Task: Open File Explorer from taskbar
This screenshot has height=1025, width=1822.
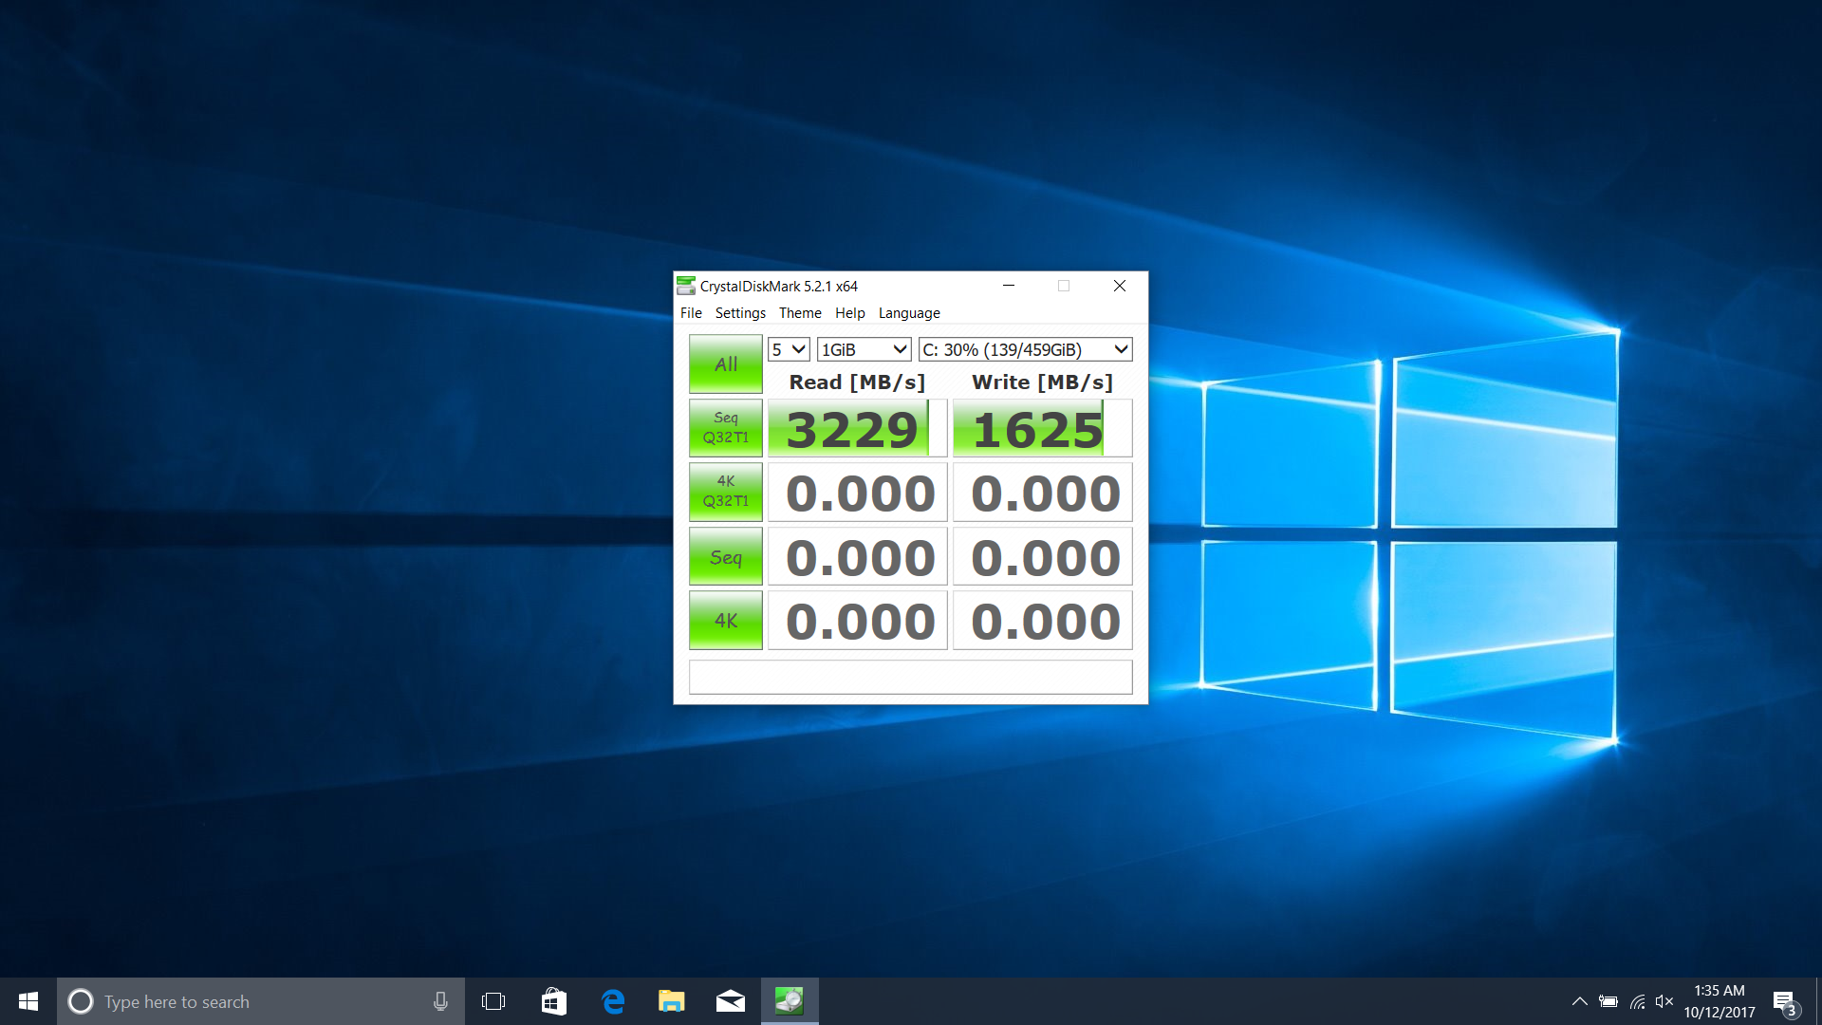Action: coord(672,1001)
